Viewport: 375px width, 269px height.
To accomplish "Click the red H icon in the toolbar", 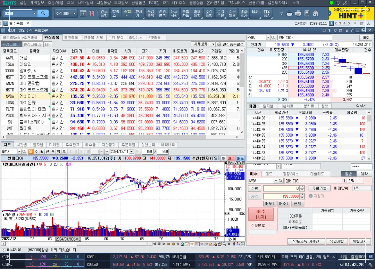I will point(92,14).
